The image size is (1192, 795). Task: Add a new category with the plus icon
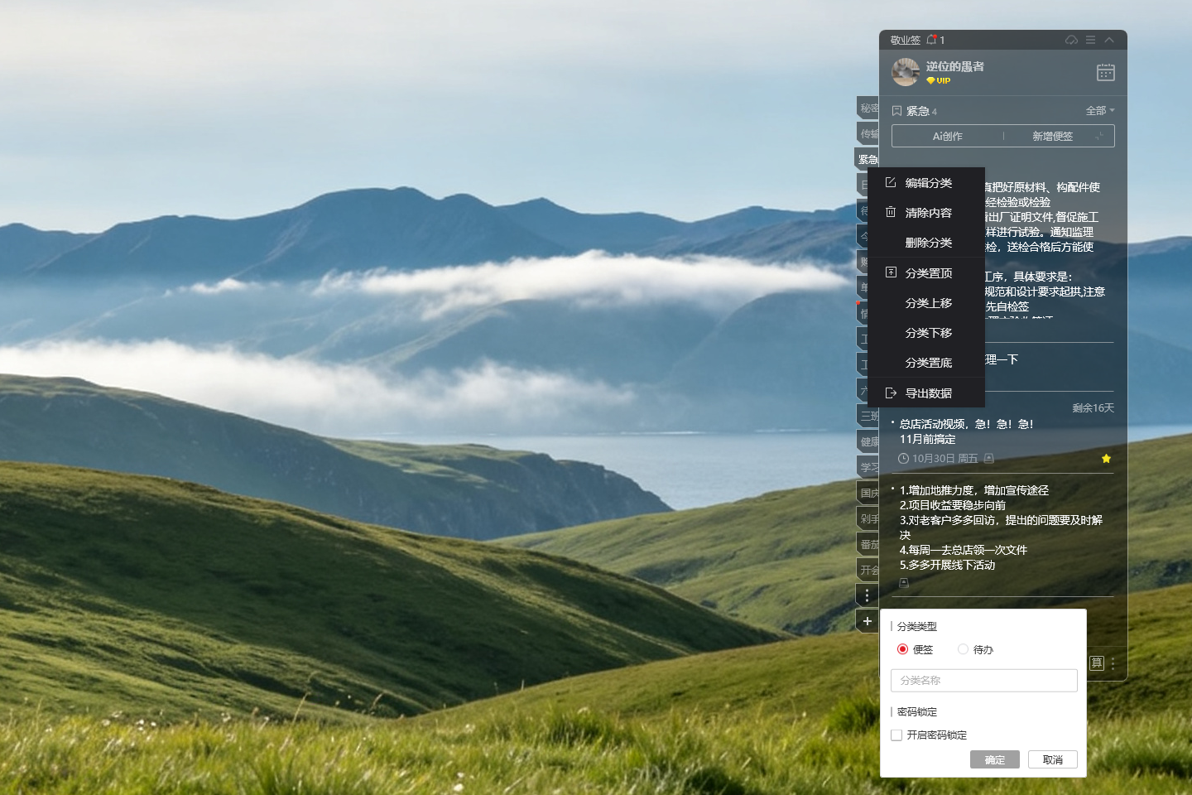point(867,621)
